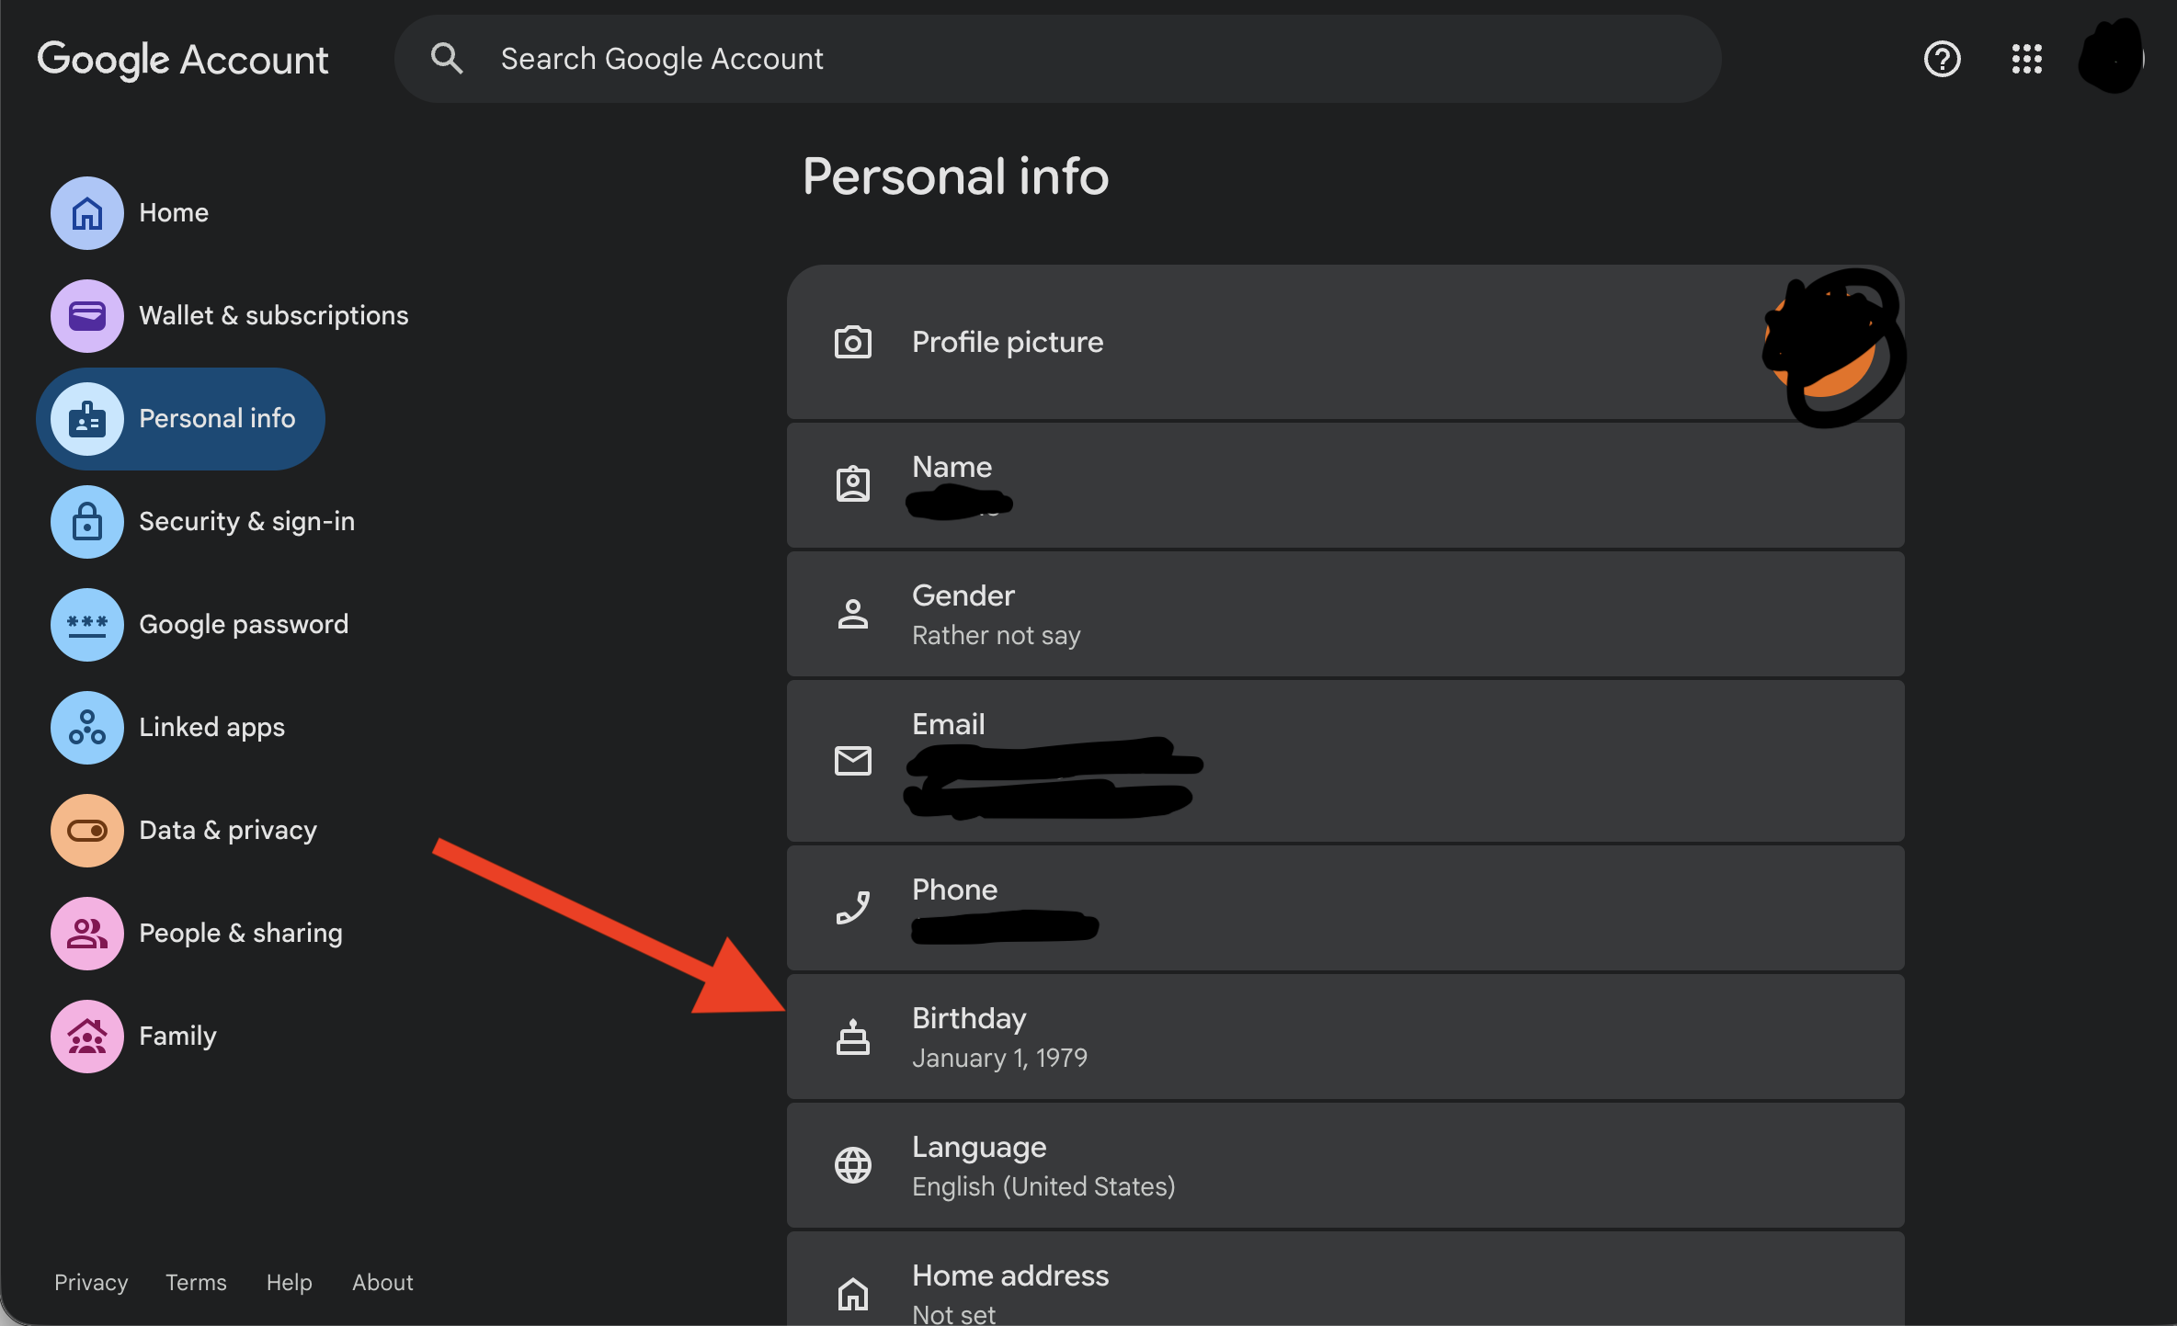
Task: Open the Privacy footer link
Action: click(x=91, y=1282)
